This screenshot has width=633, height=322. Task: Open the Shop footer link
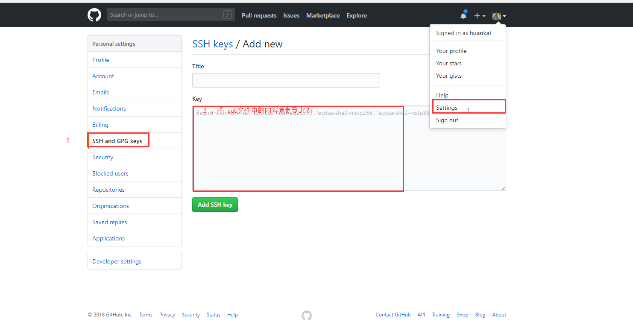coord(462,315)
